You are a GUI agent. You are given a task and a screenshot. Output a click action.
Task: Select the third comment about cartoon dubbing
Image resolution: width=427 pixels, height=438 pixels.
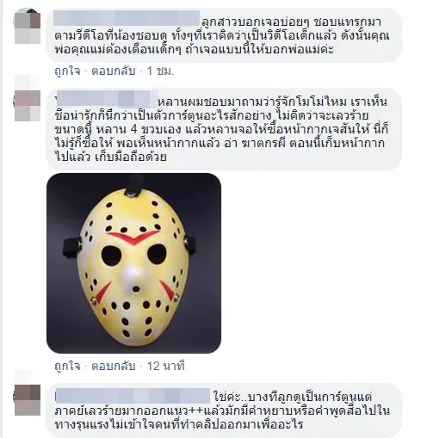pyautogui.click(x=224, y=410)
